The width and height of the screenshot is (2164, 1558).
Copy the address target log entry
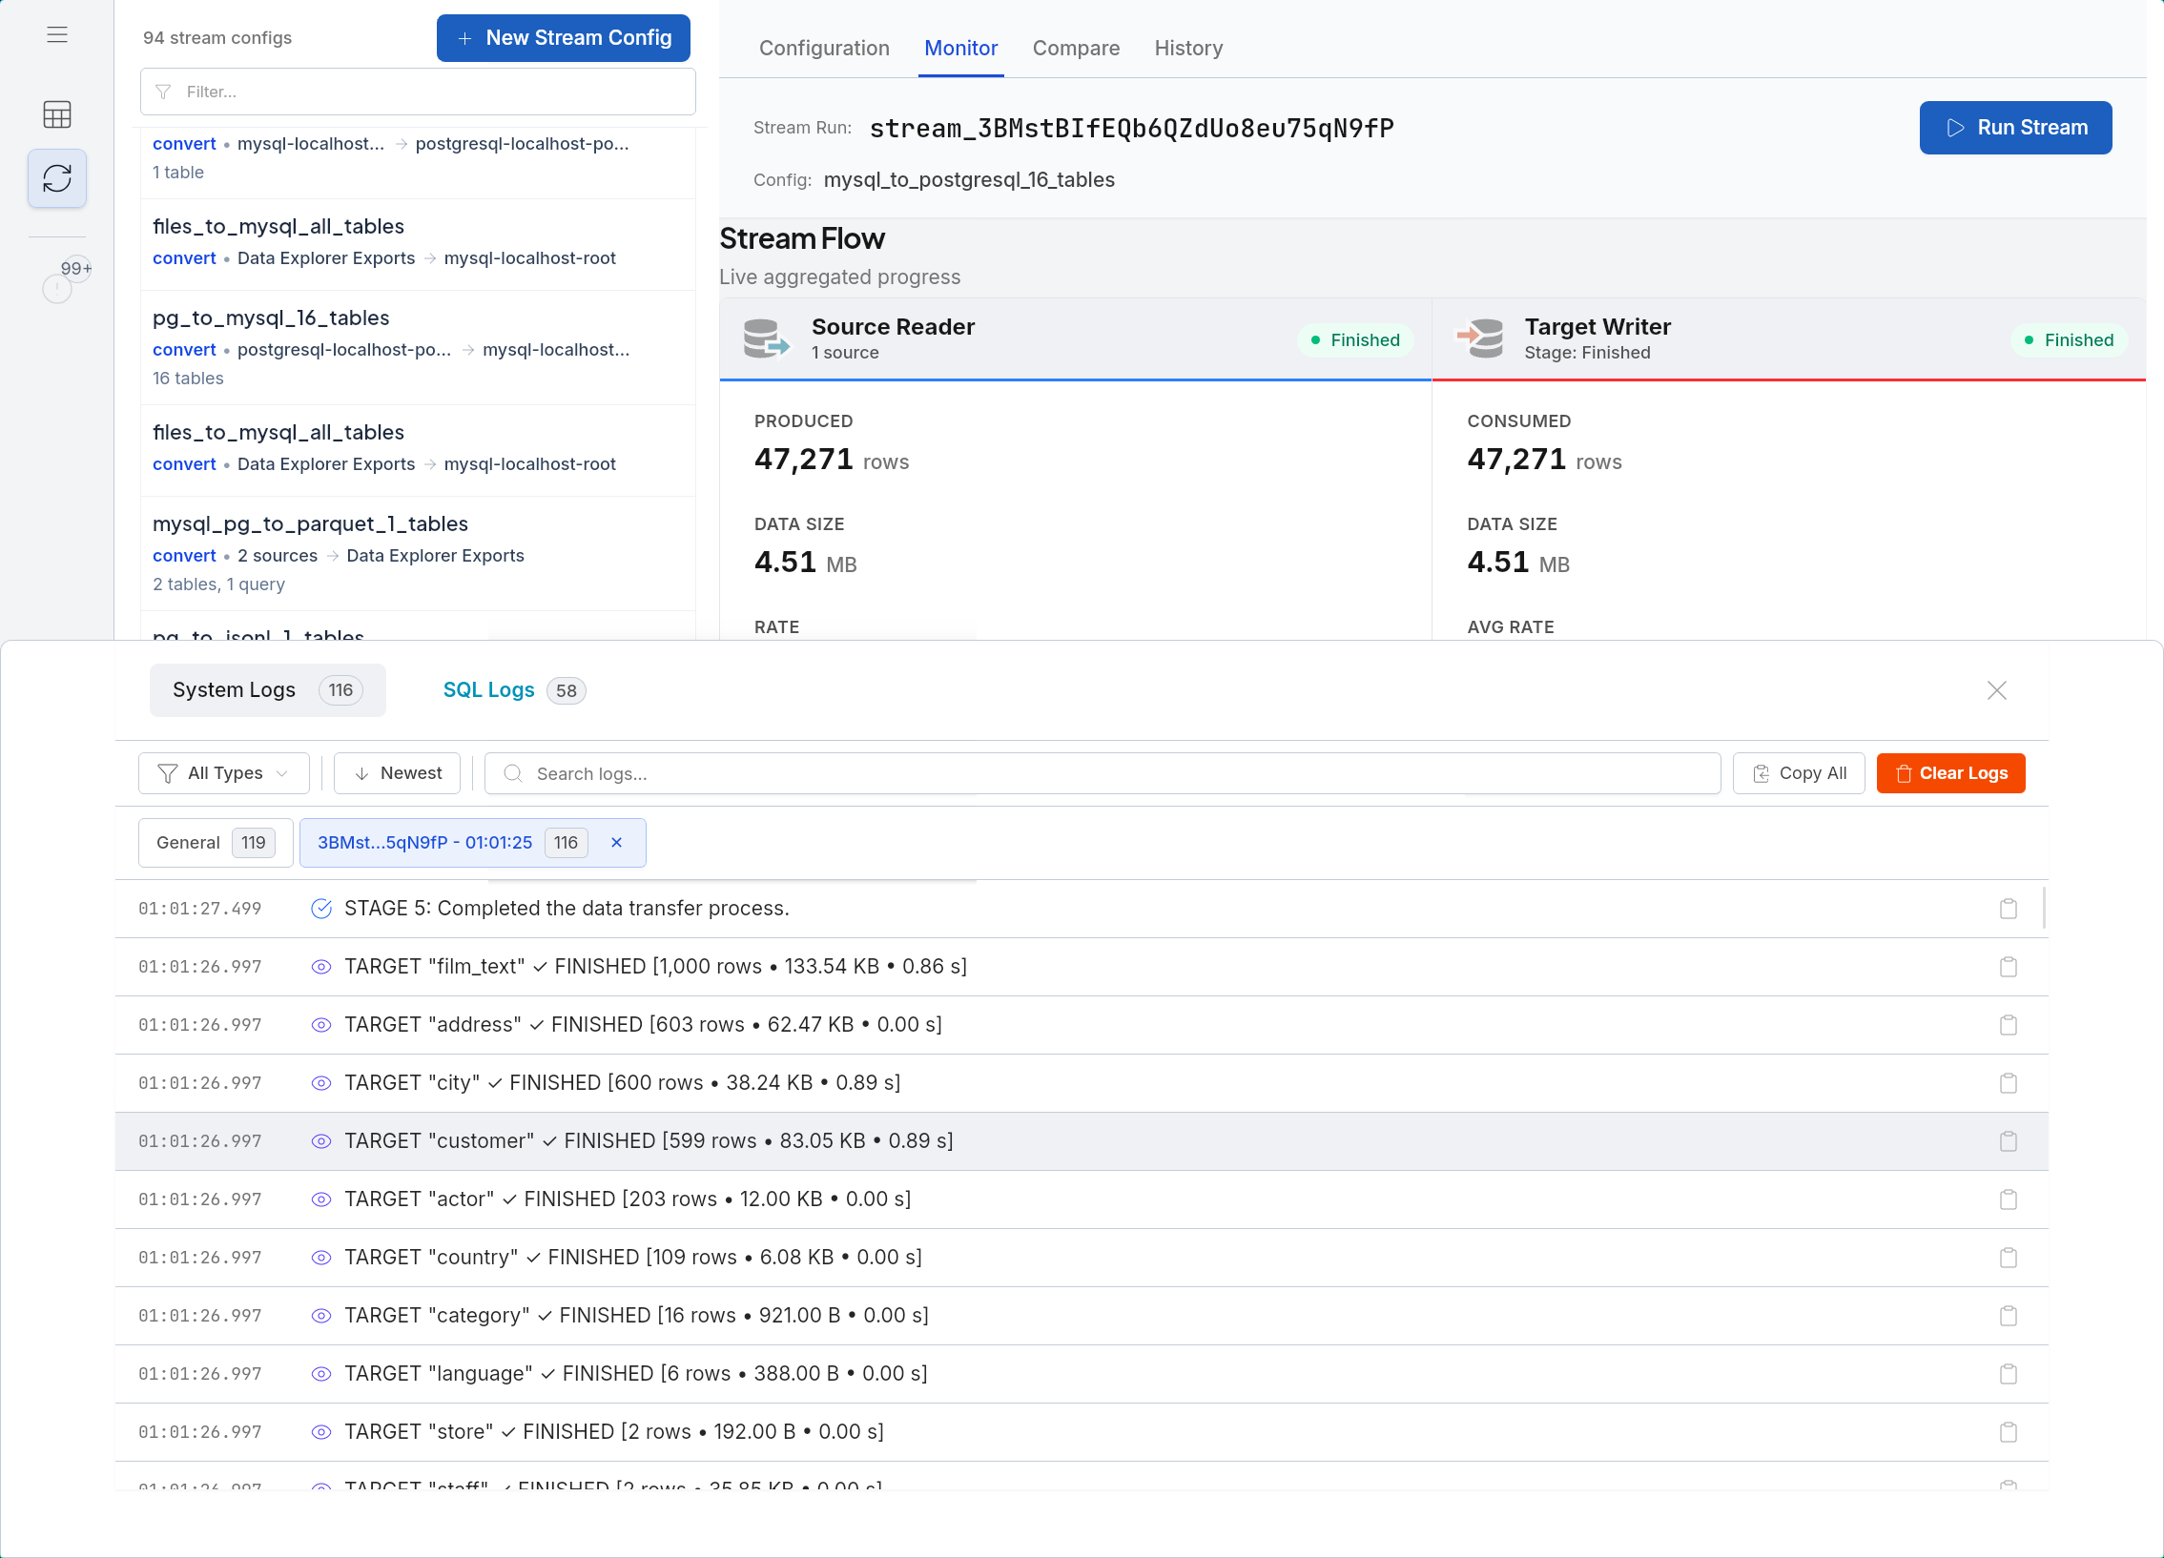(x=2009, y=1025)
